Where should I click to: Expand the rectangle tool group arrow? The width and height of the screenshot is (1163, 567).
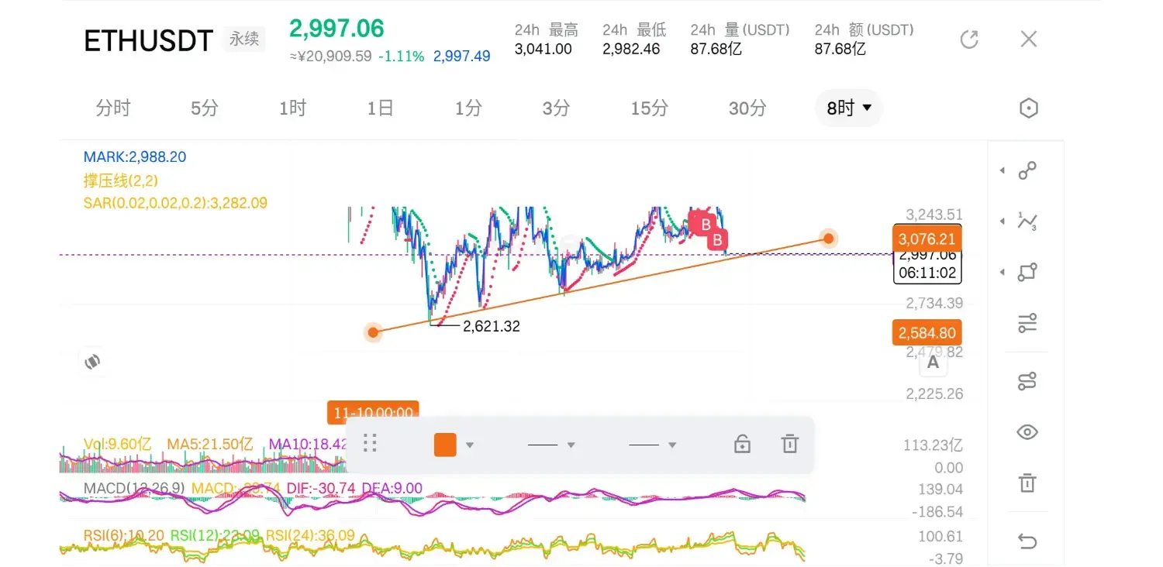tap(1003, 273)
